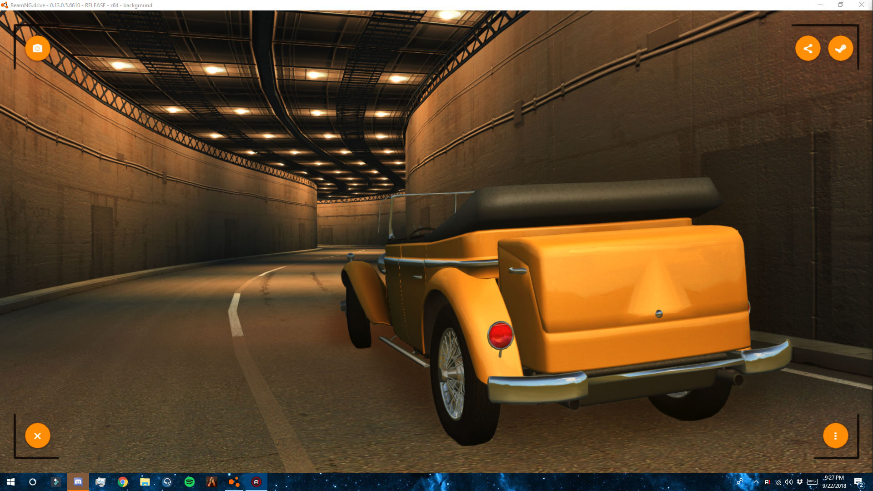Open the game icon beside Spotify
This screenshot has width=873, height=491.
[x=212, y=482]
